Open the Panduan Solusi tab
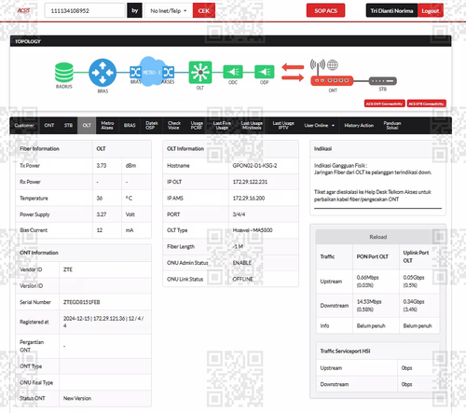 (x=392, y=125)
